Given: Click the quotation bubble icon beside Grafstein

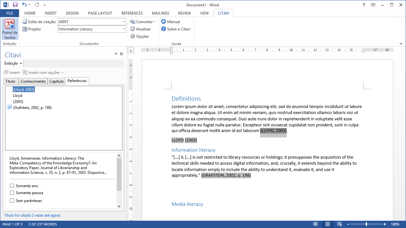Looking at the screenshot, I should coord(9,107).
